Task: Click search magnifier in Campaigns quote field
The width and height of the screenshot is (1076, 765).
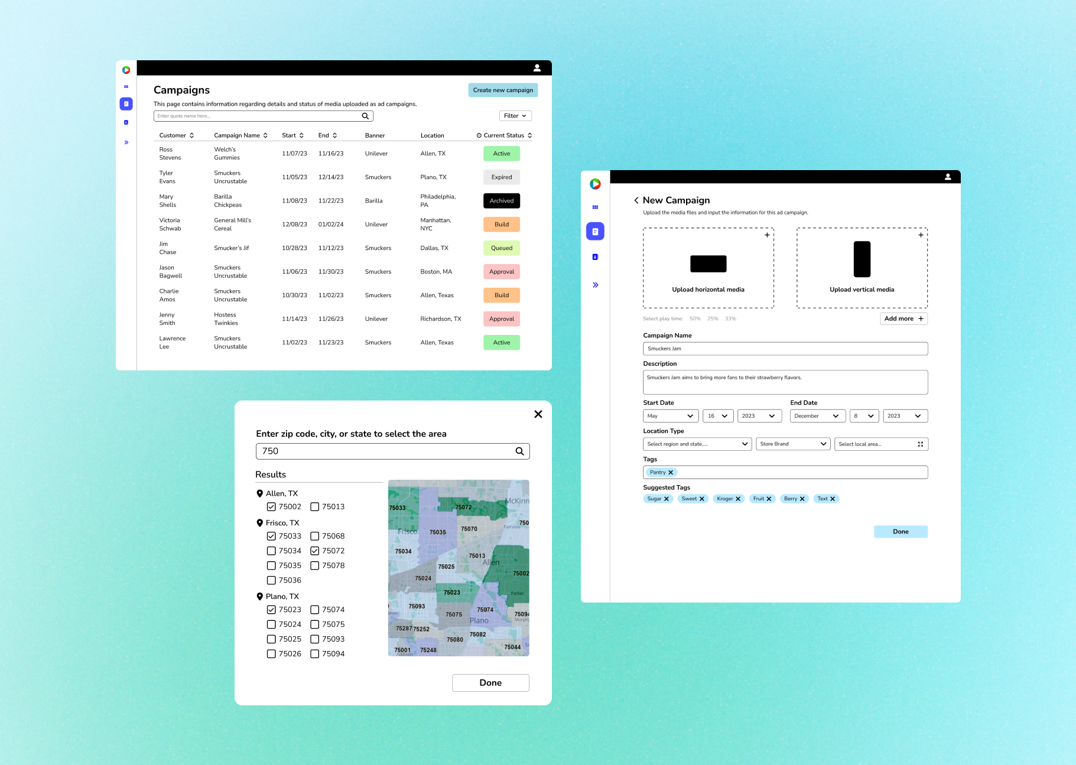Action: tap(365, 116)
